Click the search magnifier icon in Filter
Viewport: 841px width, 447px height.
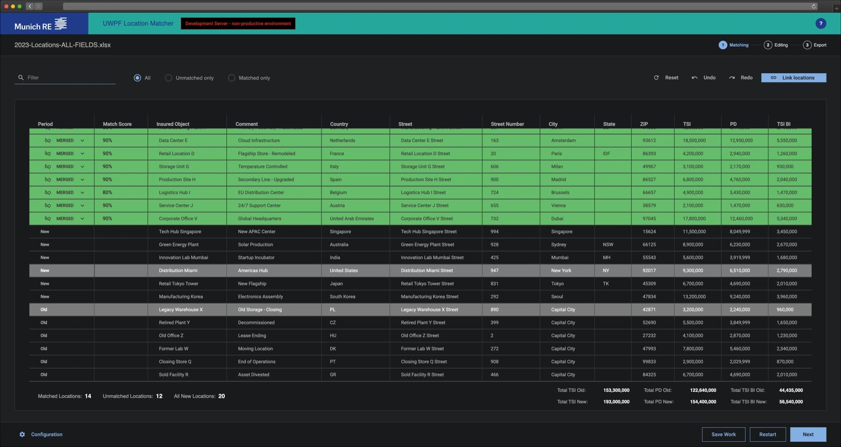[21, 78]
